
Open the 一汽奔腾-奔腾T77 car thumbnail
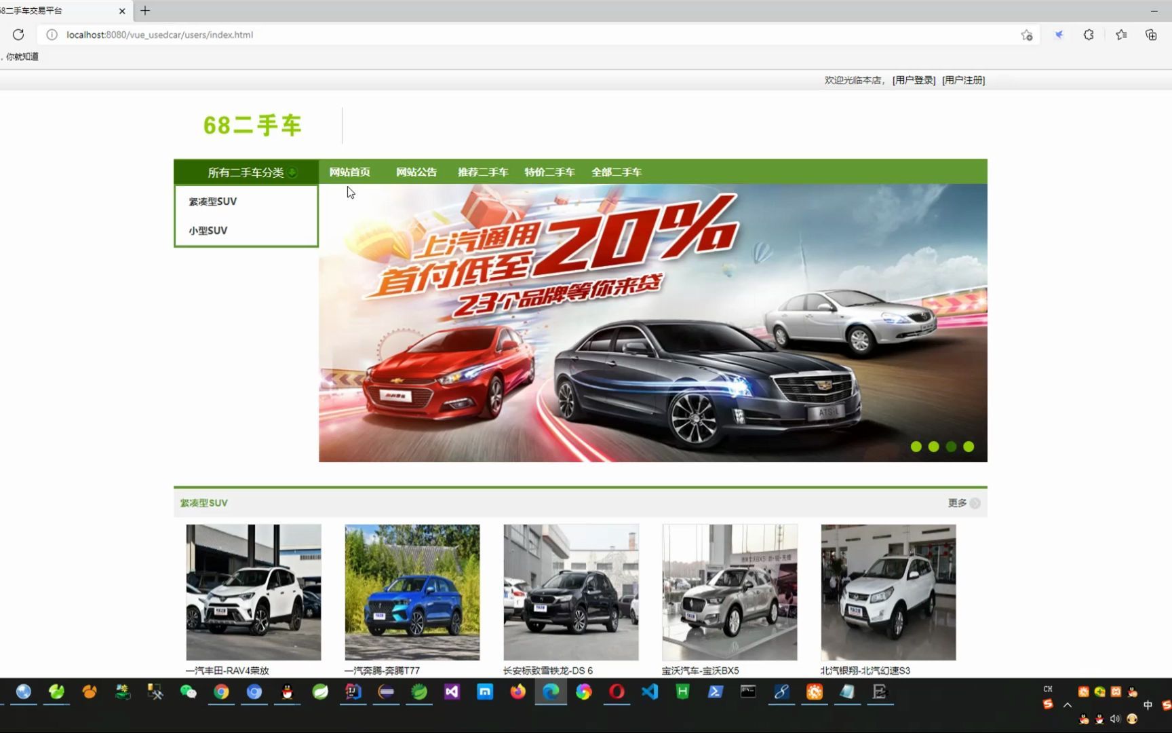412,592
